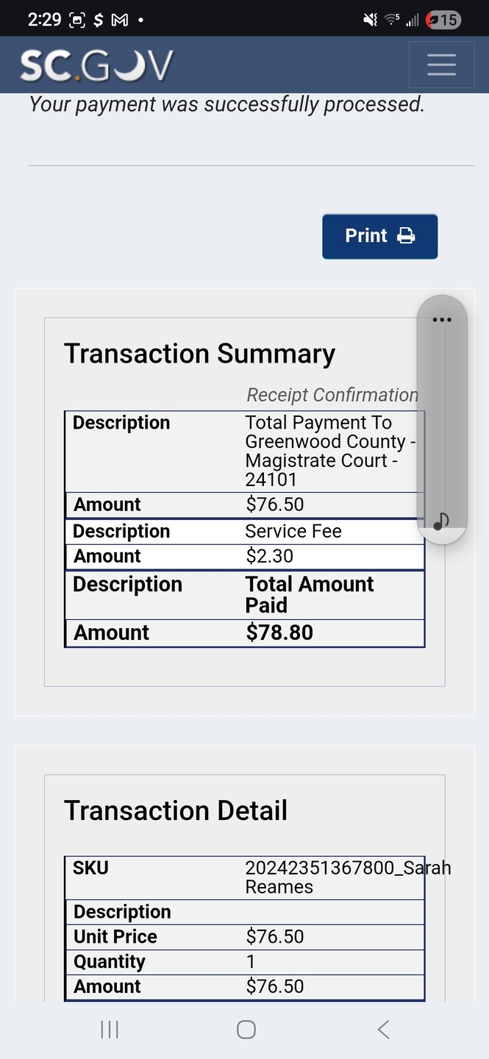The height and width of the screenshot is (1059, 489).
Task: Tap the Service Fee $2.30 amount
Action: coord(270,556)
